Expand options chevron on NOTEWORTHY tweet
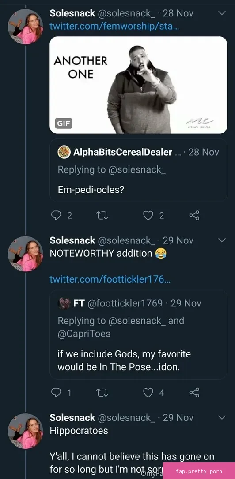 pyautogui.click(x=222, y=240)
